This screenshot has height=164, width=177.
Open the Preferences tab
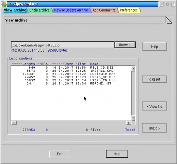point(129,10)
